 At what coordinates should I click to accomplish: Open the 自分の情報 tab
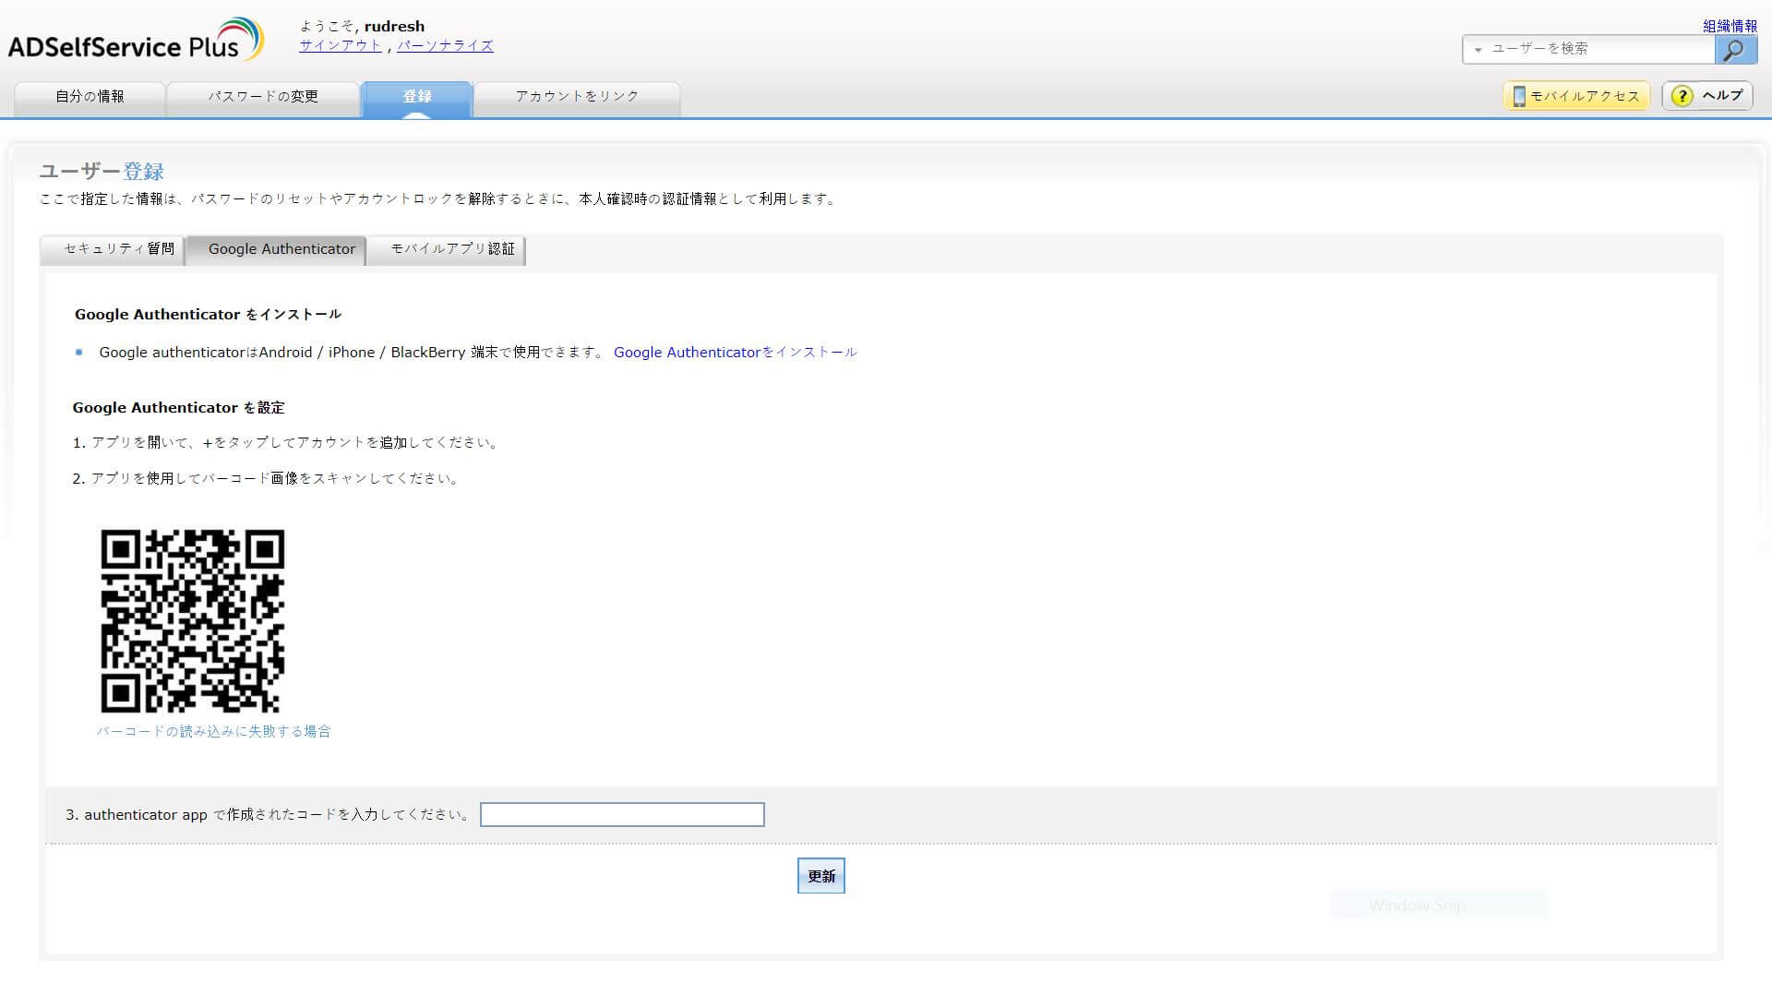pos(90,97)
